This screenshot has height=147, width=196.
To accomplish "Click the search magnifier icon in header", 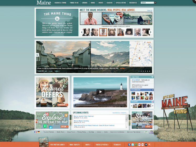I will click(x=155, y=3).
